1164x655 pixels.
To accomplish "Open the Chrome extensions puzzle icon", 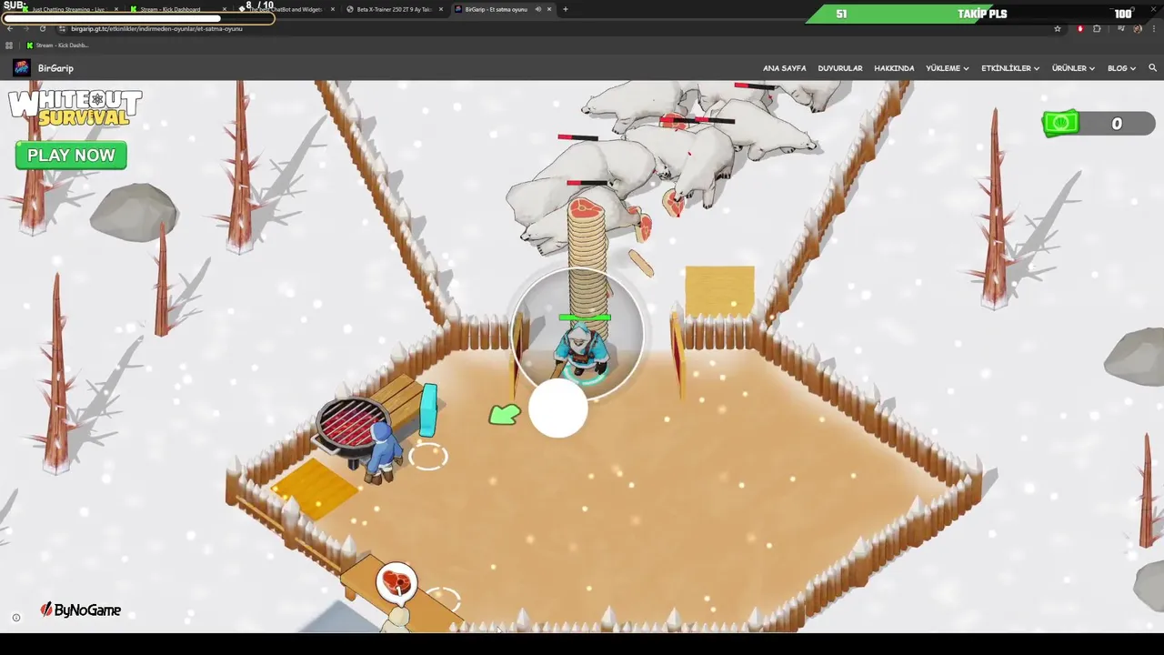I will point(1098,28).
